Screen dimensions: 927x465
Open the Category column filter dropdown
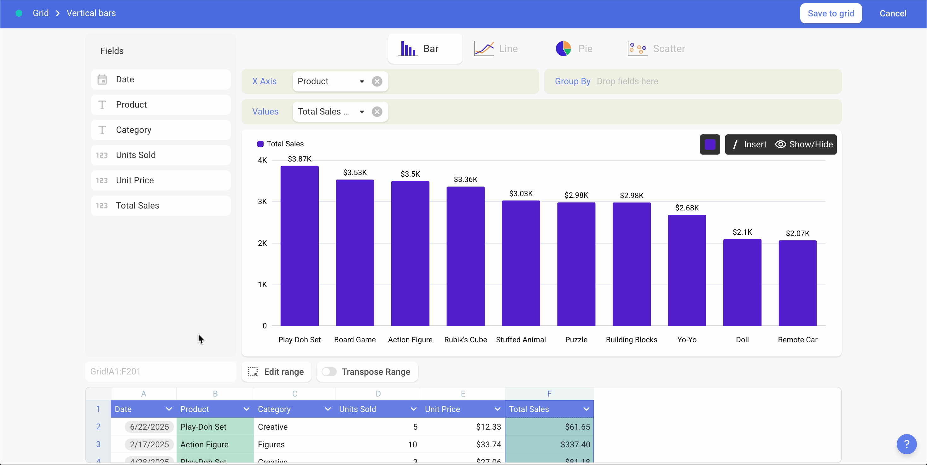click(328, 409)
